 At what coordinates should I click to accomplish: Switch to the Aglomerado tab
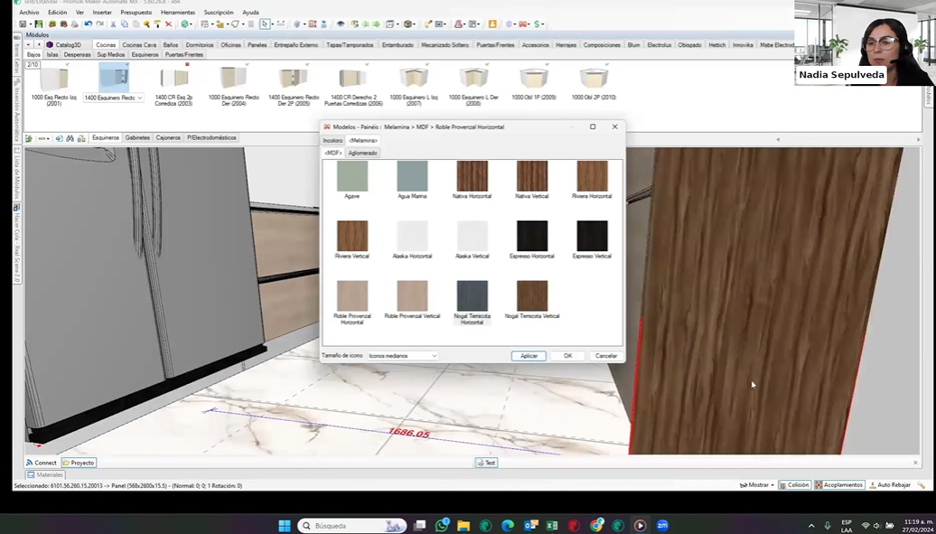[362, 153]
